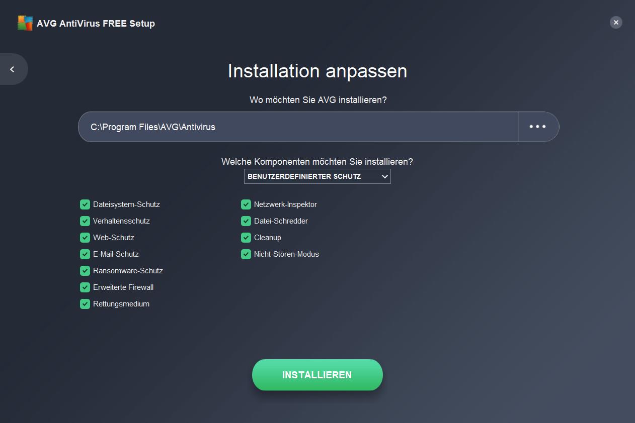Open the Benutzerdefinierter Schutz dropdown
This screenshot has width=635, height=423.
[x=317, y=176]
